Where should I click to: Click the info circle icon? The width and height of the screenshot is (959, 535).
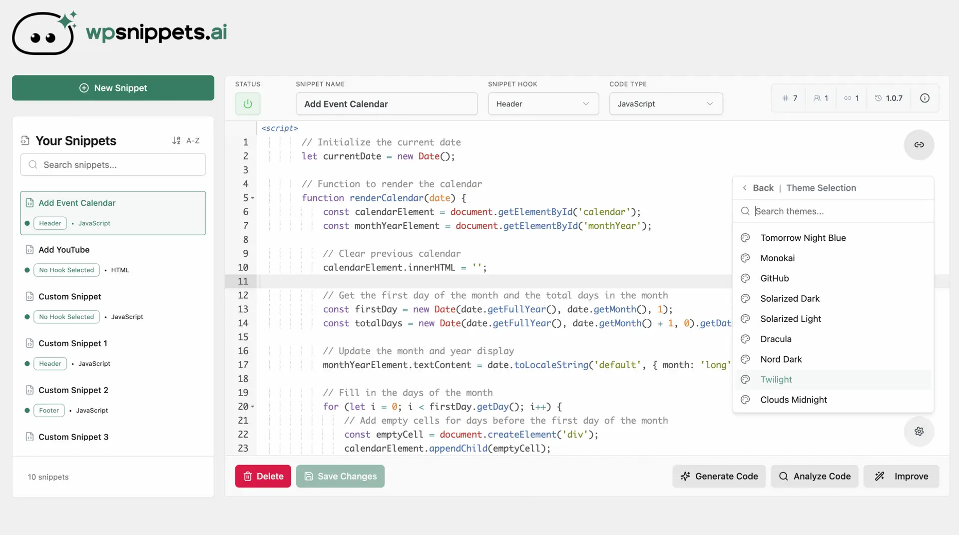point(925,98)
